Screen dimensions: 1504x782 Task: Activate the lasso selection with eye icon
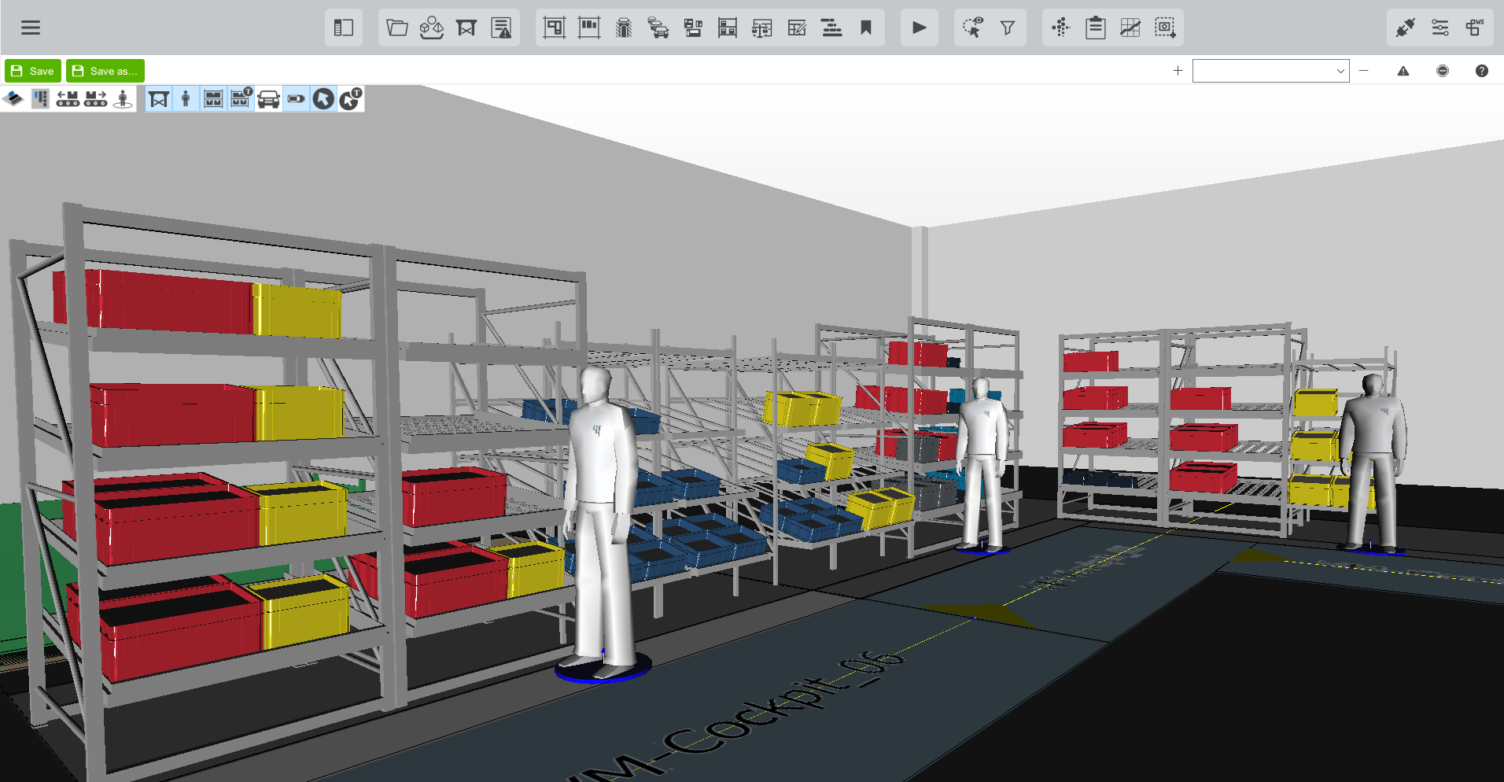coord(973,28)
